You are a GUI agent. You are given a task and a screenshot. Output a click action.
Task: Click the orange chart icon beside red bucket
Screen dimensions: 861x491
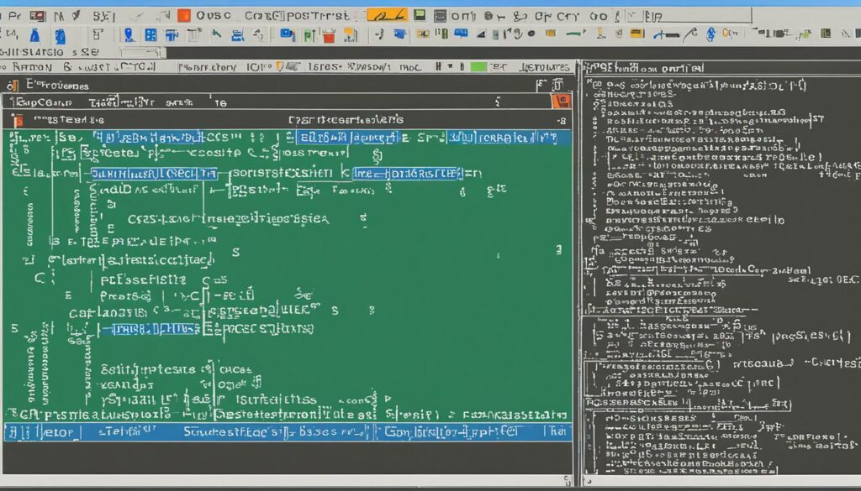tap(351, 35)
